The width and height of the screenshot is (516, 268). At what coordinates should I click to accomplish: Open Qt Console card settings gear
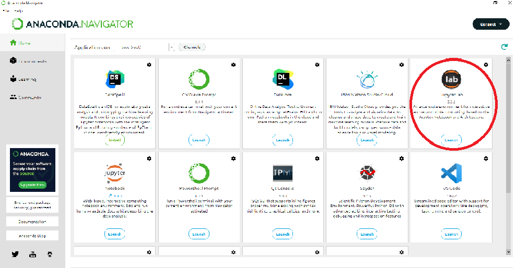tap(317, 159)
